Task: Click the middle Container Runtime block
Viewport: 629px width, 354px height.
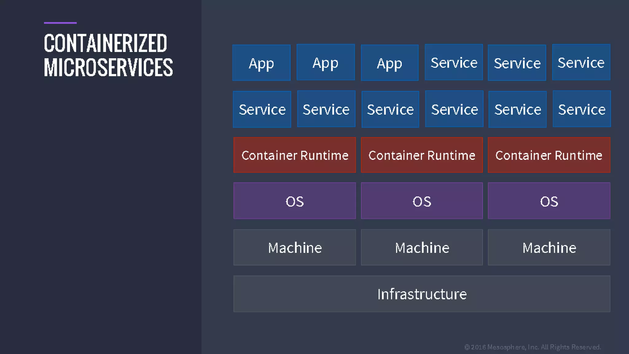Action: pyautogui.click(x=422, y=155)
